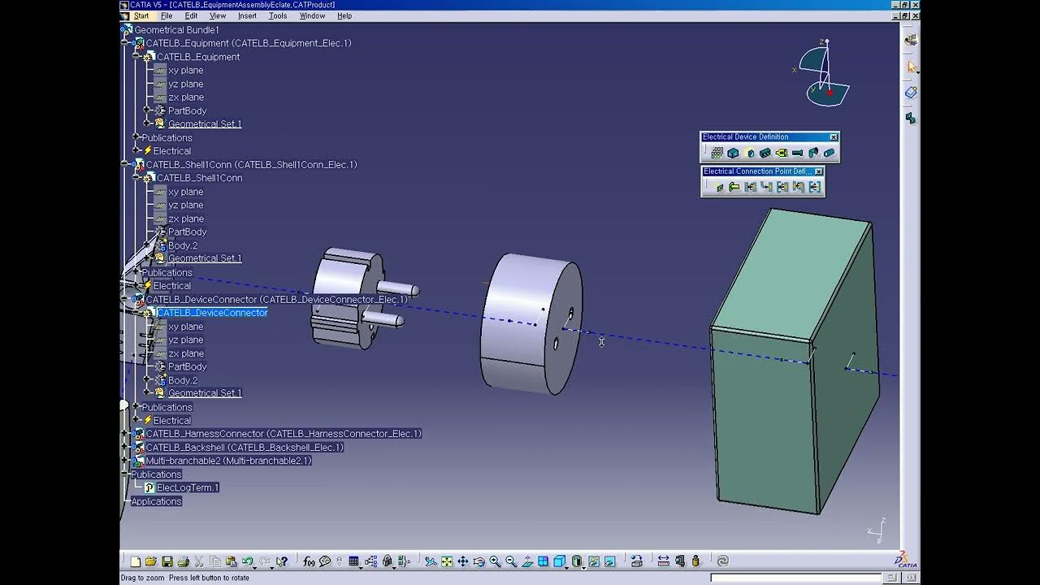Expand the CATELB_HarnessConnector node
Image resolution: width=1040 pixels, height=585 pixels.
tap(125, 434)
